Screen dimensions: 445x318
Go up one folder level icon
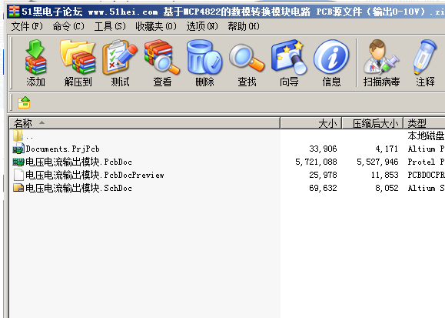click(24, 102)
